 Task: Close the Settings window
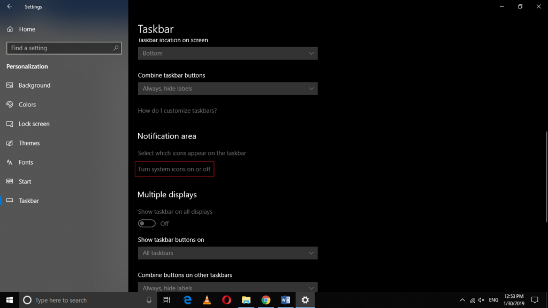(x=538, y=6)
